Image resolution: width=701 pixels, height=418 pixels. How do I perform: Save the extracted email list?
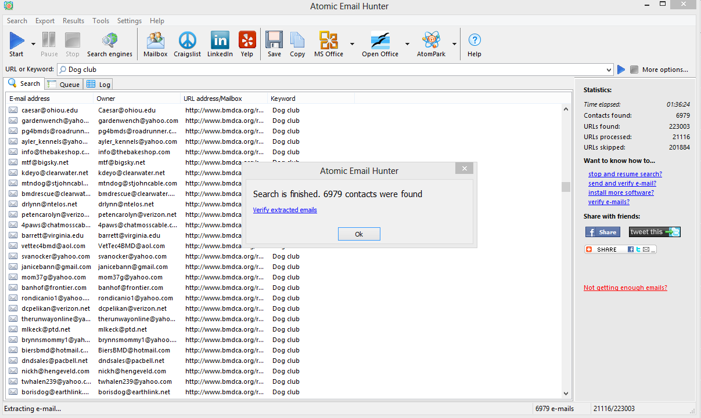pos(274,44)
